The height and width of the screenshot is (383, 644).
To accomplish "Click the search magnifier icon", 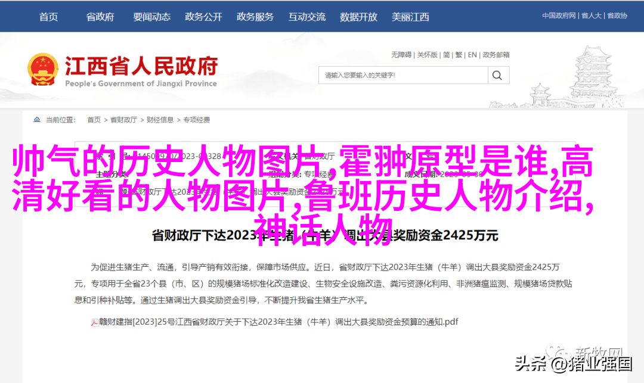I will 498,76.
